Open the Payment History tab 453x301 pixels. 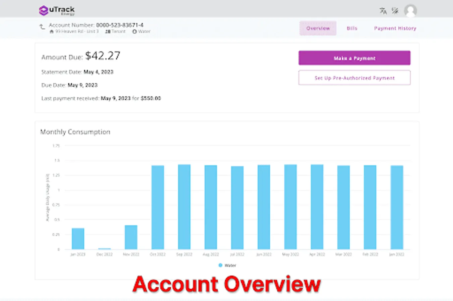click(395, 28)
